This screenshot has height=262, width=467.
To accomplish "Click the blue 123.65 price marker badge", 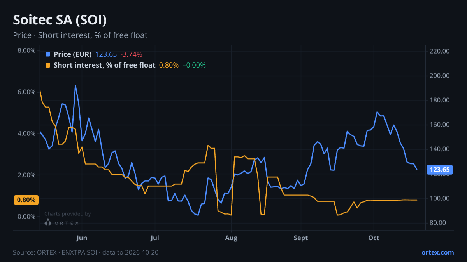I will [x=440, y=169].
